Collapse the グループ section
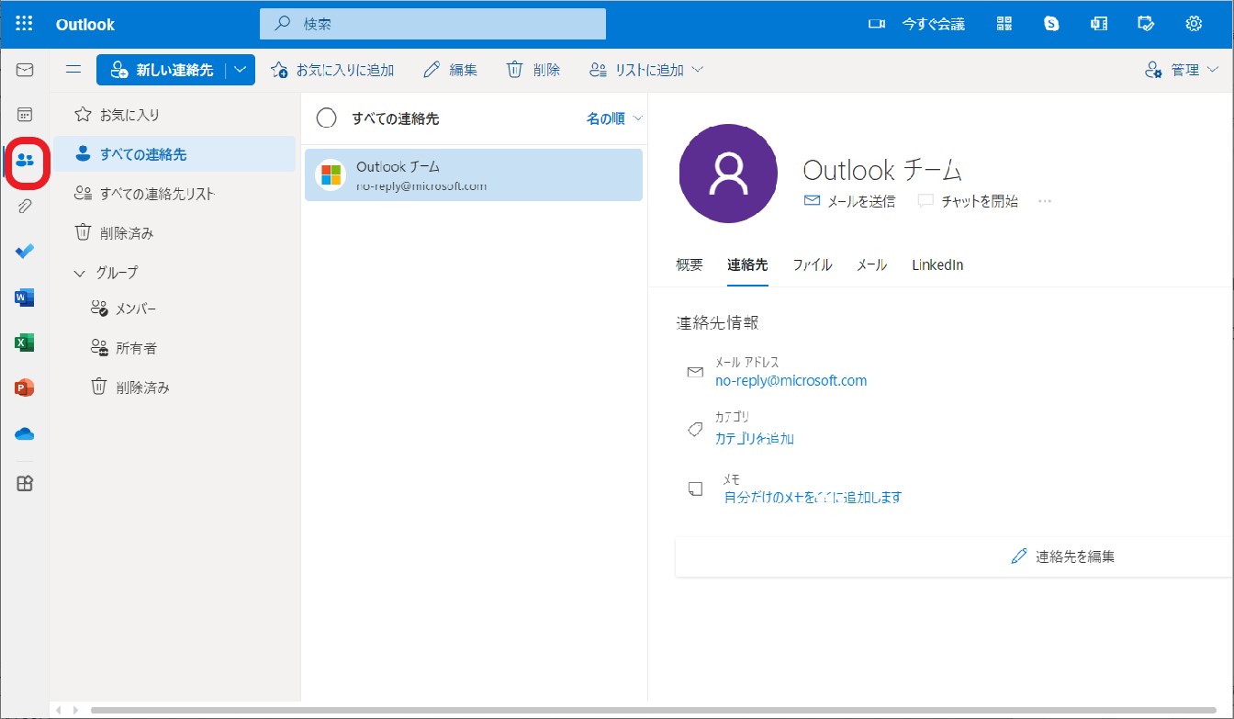This screenshot has width=1234, height=719. point(82,272)
